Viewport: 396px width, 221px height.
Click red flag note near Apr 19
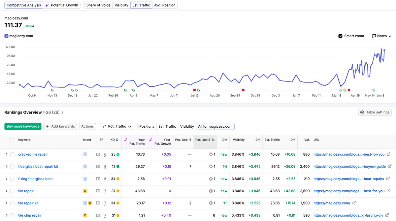(x=349, y=90)
